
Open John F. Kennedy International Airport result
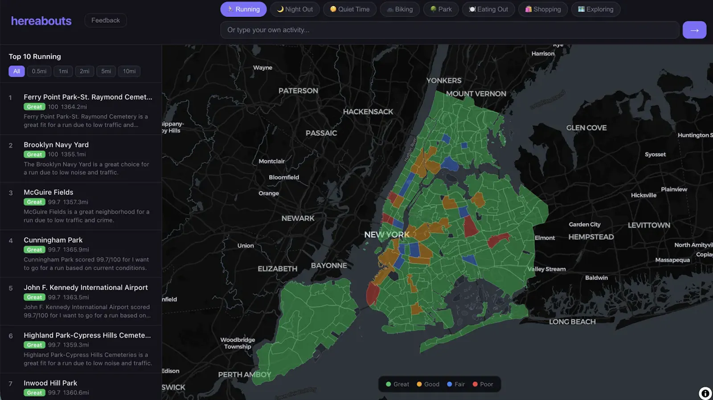(x=81, y=301)
